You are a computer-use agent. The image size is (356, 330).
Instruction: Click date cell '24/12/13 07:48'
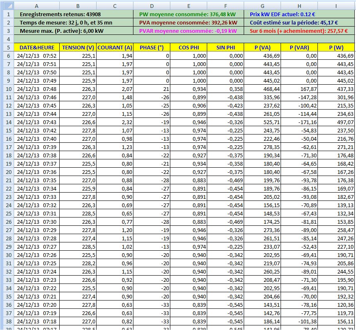tap(36, 89)
